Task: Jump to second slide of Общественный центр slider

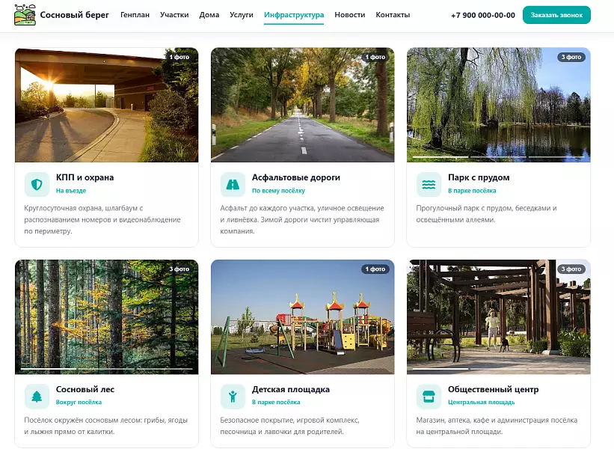Action: pyautogui.click(x=499, y=369)
